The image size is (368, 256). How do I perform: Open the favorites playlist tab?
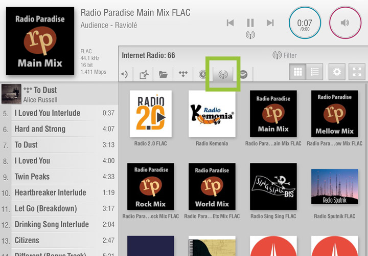pos(144,74)
